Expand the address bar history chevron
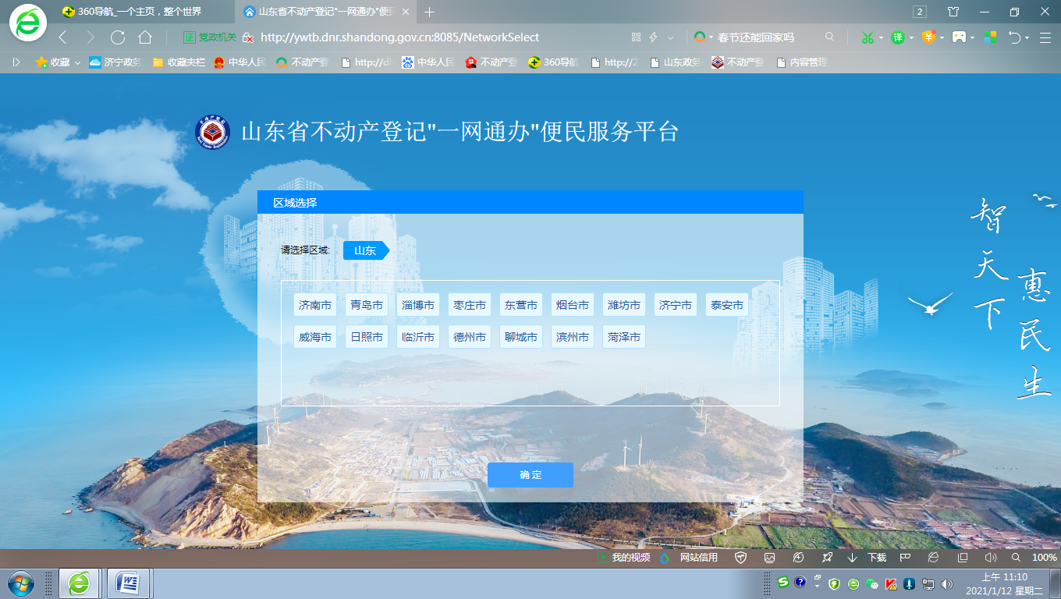This screenshot has height=599, width=1061. 670,37
